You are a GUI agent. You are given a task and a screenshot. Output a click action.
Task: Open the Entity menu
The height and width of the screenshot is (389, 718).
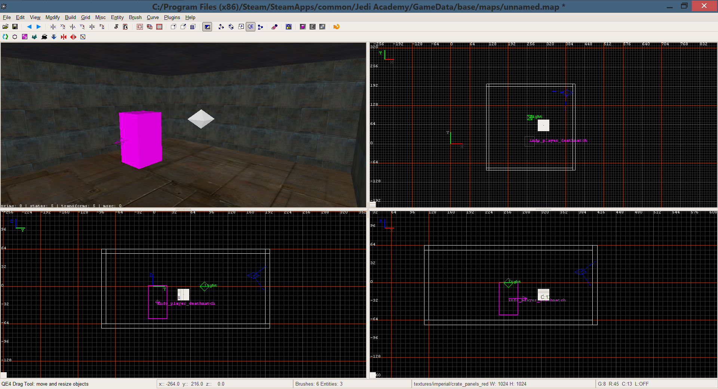(117, 17)
